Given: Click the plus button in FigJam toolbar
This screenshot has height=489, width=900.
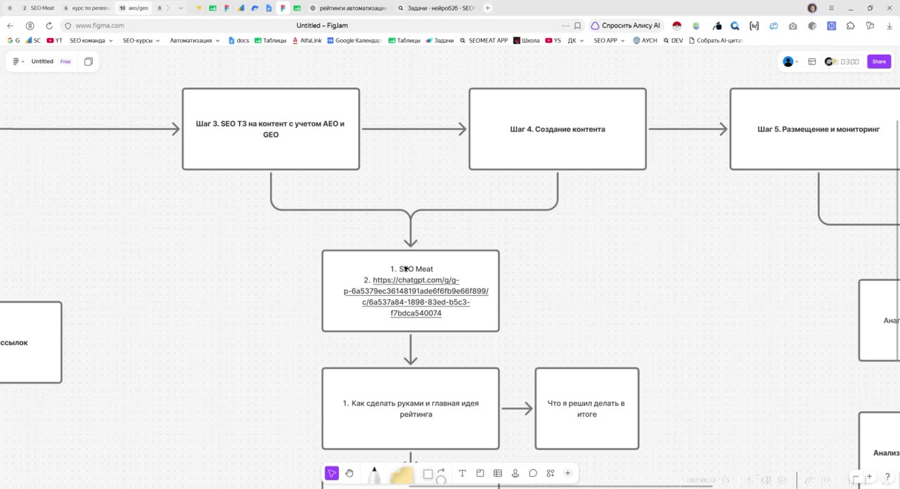Looking at the screenshot, I should 567,474.
